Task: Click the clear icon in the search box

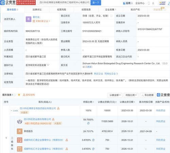Action: (x=89, y=2)
